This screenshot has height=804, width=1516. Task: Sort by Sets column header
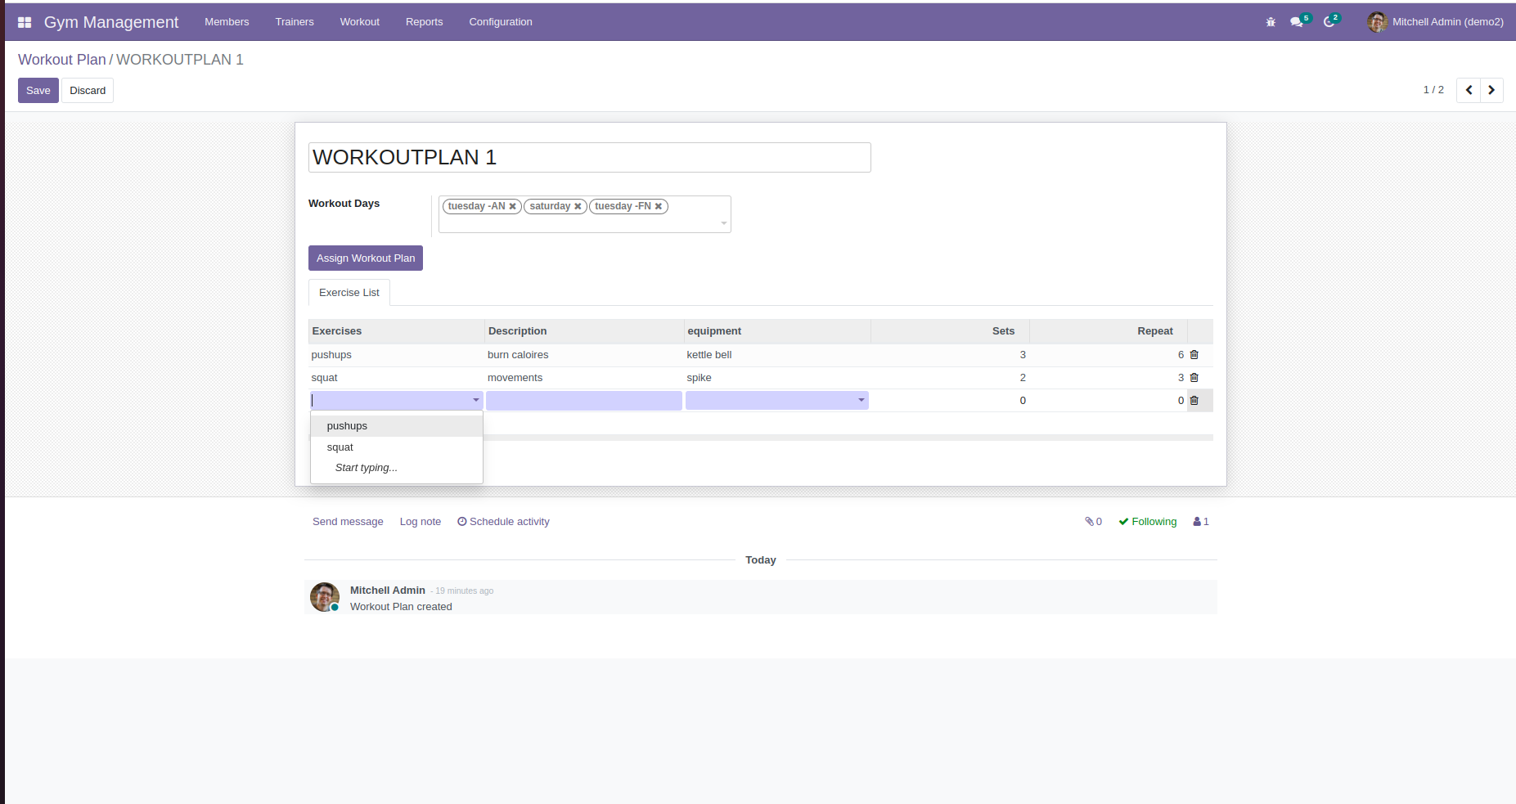[950, 331]
